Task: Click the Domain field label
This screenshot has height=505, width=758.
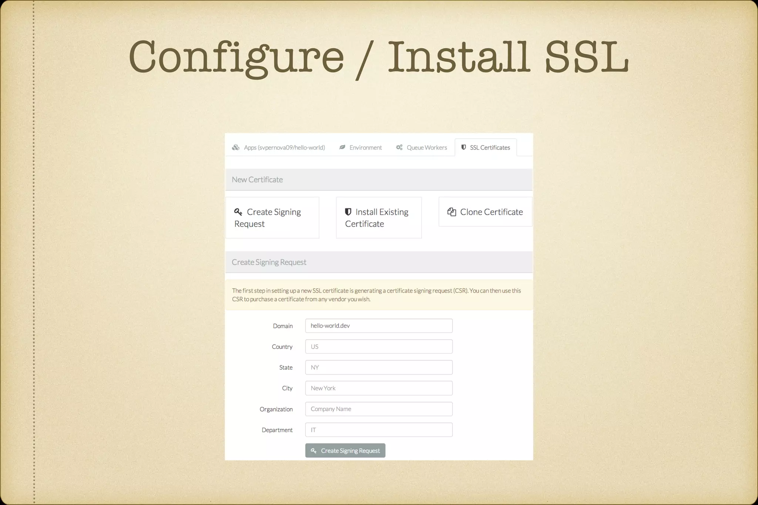Action: pos(283,326)
